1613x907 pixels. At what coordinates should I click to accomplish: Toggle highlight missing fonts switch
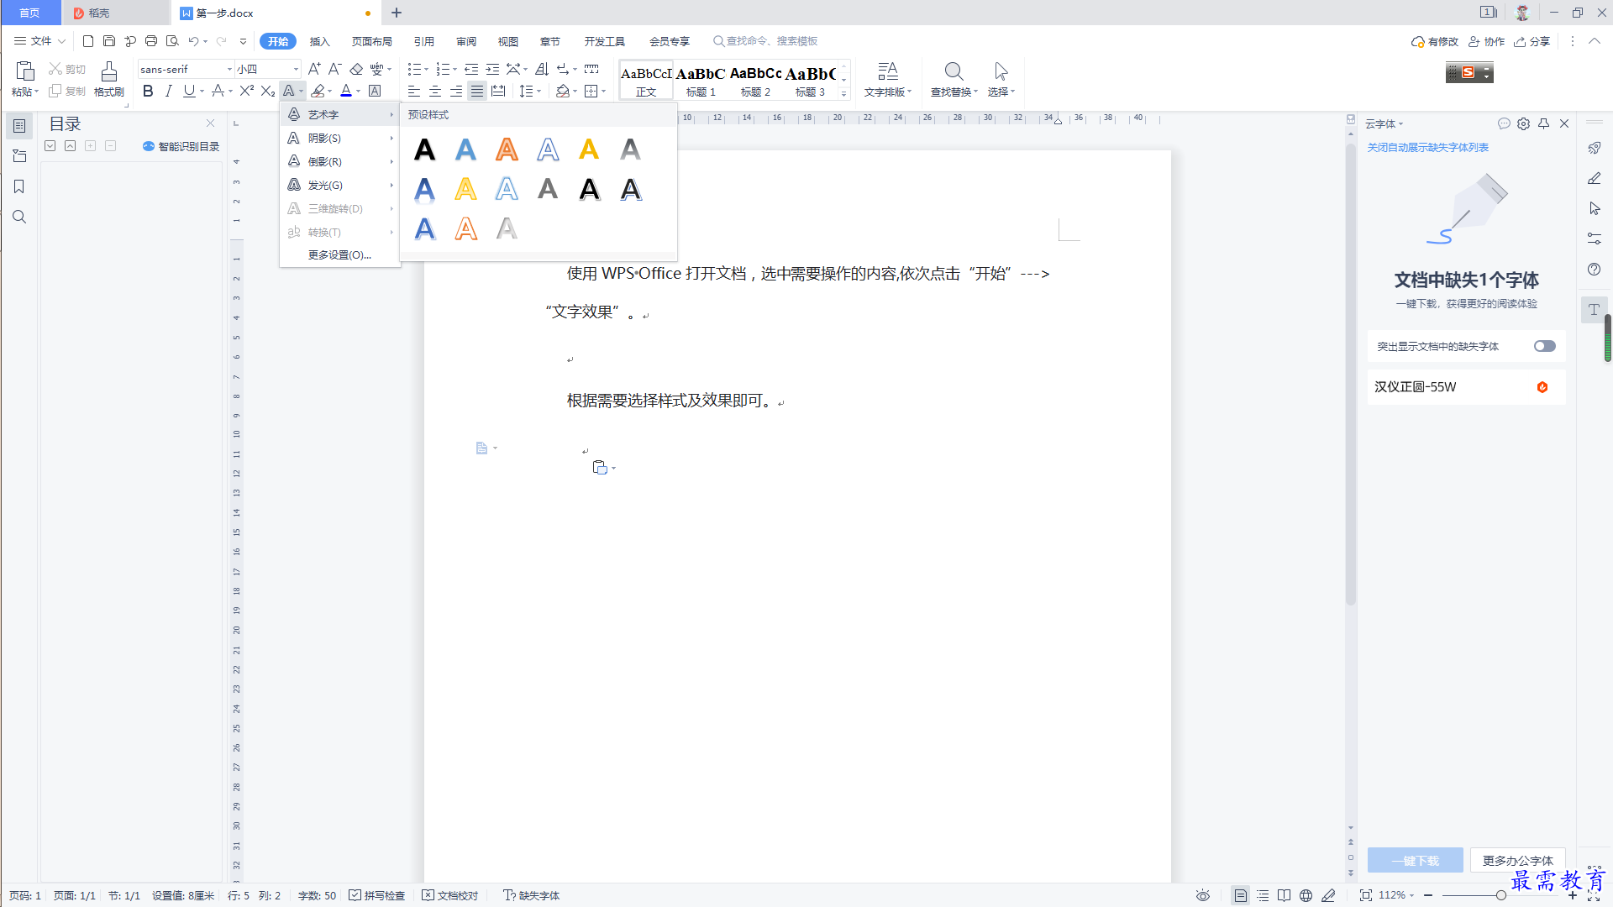click(1544, 346)
